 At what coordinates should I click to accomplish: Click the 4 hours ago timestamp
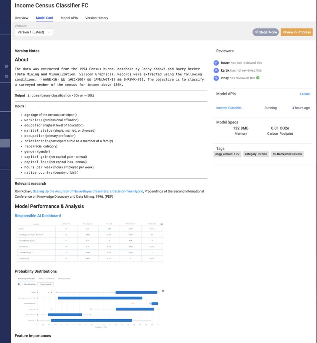[301, 108]
